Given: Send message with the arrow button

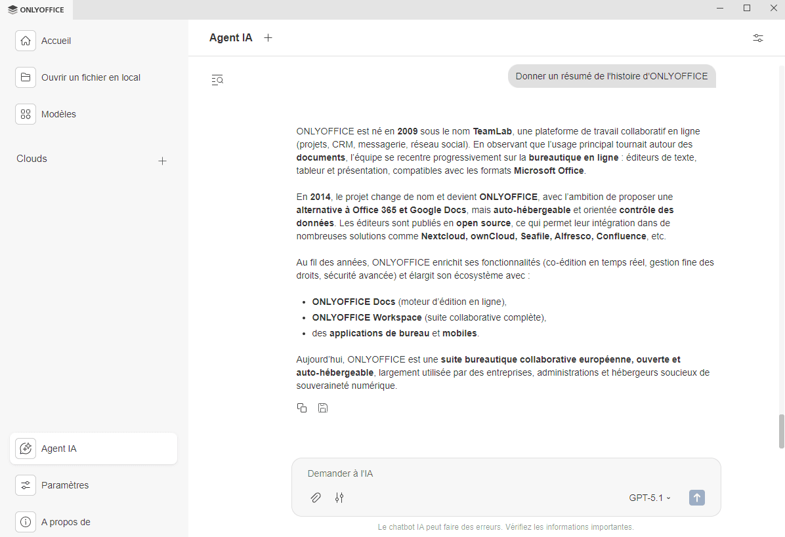Looking at the screenshot, I should (696, 498).
